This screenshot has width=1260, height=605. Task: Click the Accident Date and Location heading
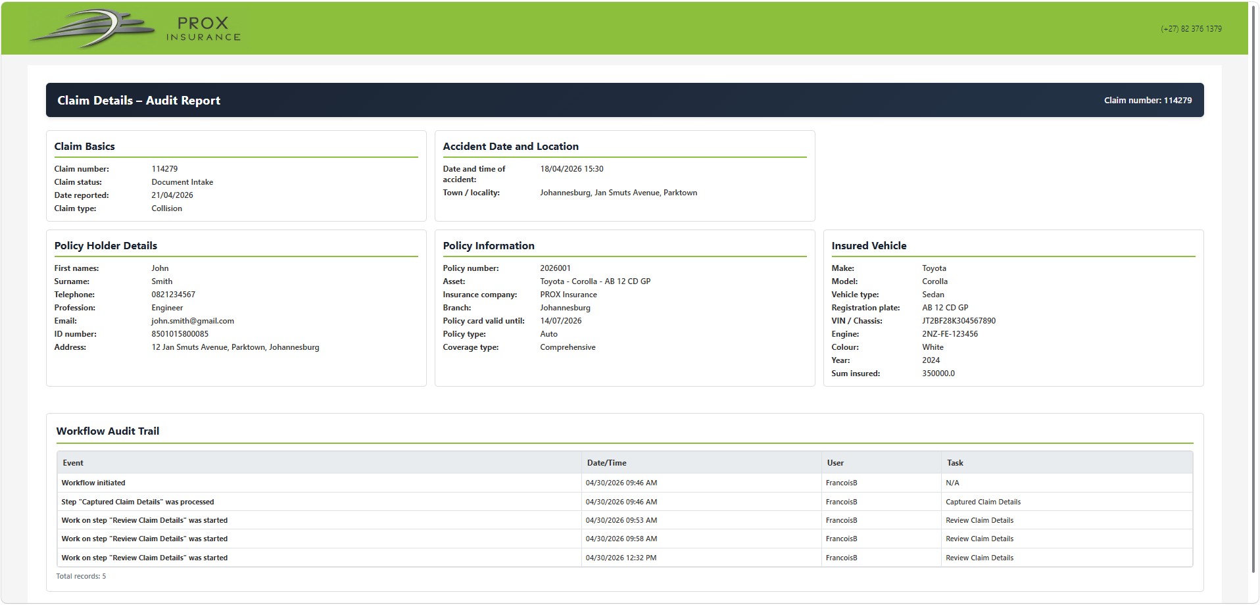510,147
